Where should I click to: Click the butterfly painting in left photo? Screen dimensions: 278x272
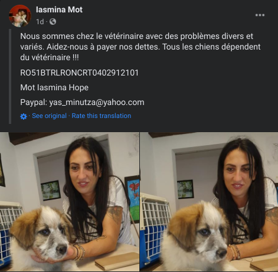click(132, 199)
